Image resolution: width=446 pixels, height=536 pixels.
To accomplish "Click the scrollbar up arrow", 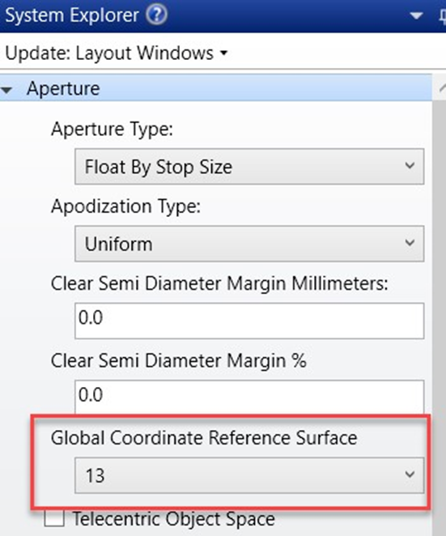I will click(442, 88).
